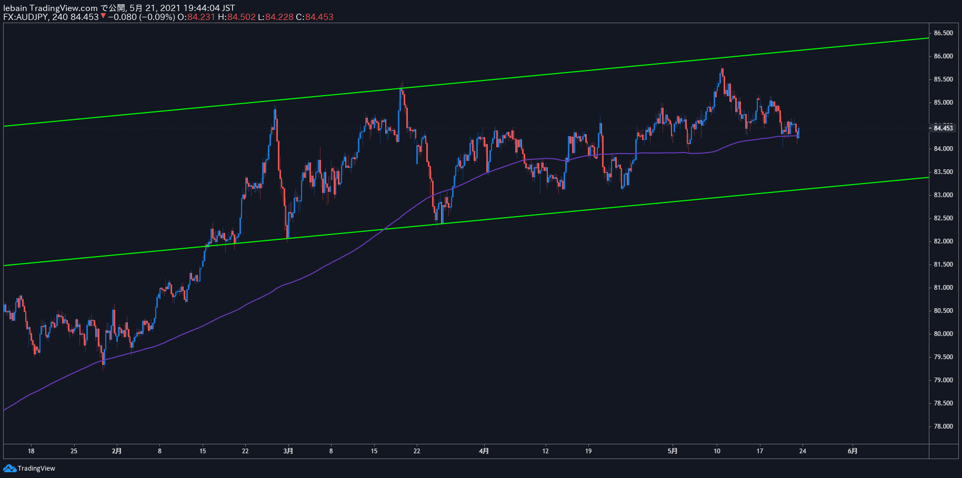962x478 pixels.
Task: Click the 78.500 price axis label
Action: pyautogui.click(x=943, y=403)
